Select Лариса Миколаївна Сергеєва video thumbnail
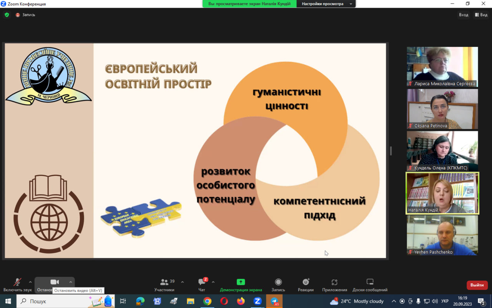The image size is (492, 308). tap(442, 67)
